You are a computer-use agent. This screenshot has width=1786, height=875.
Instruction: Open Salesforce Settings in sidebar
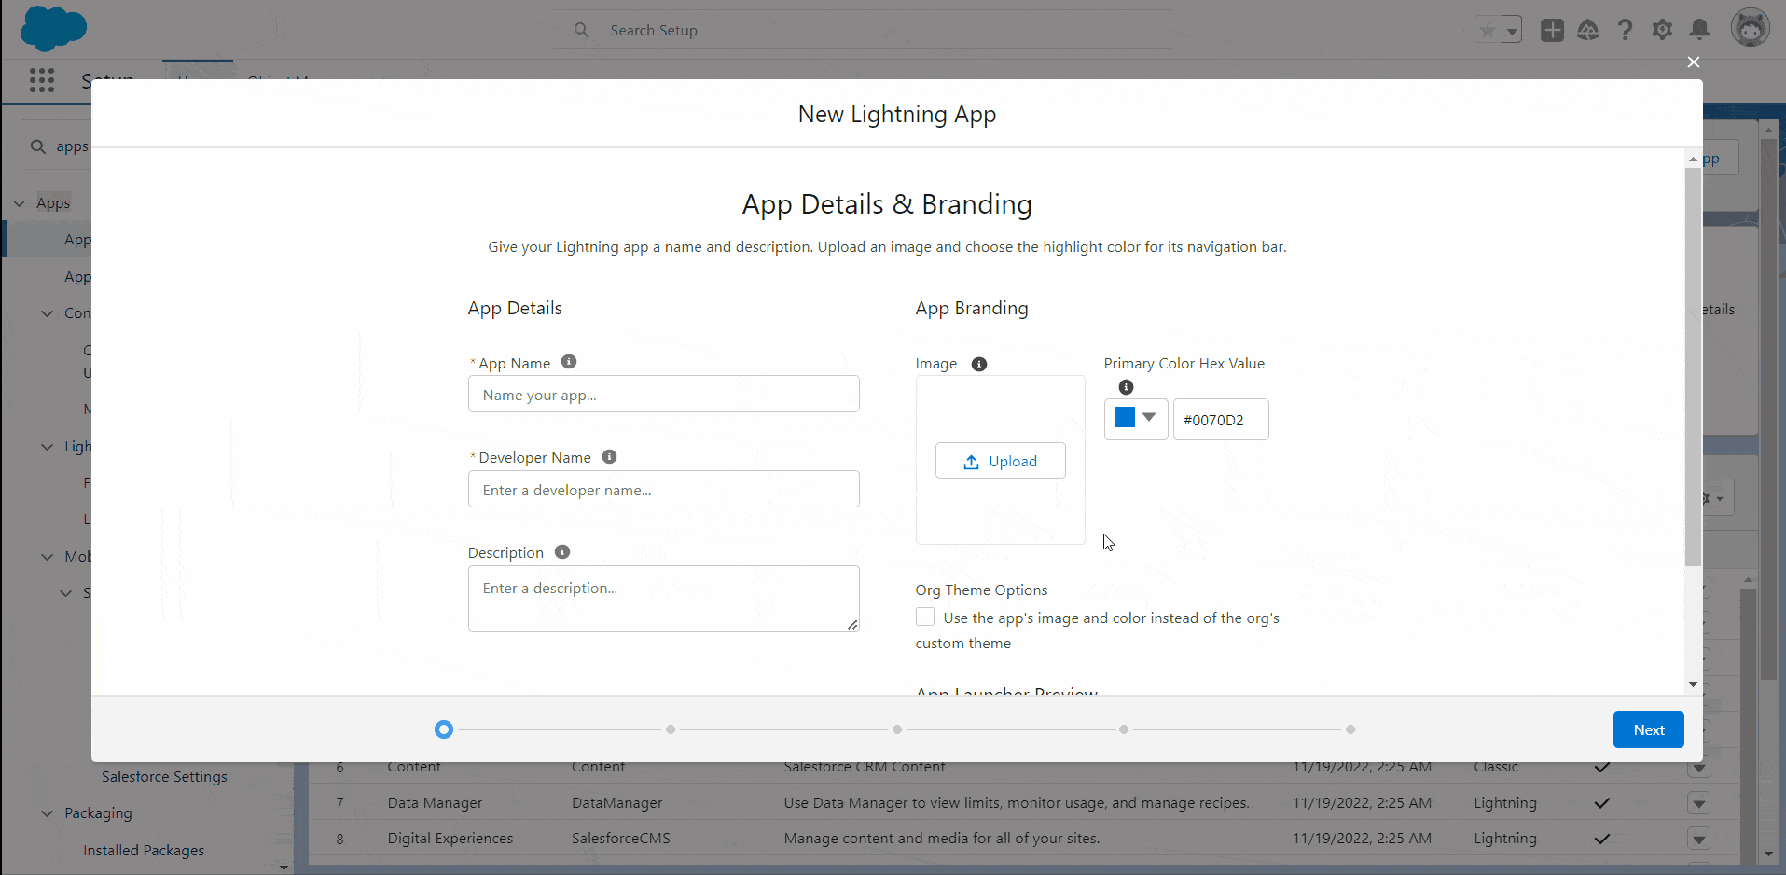pos(164,776)
